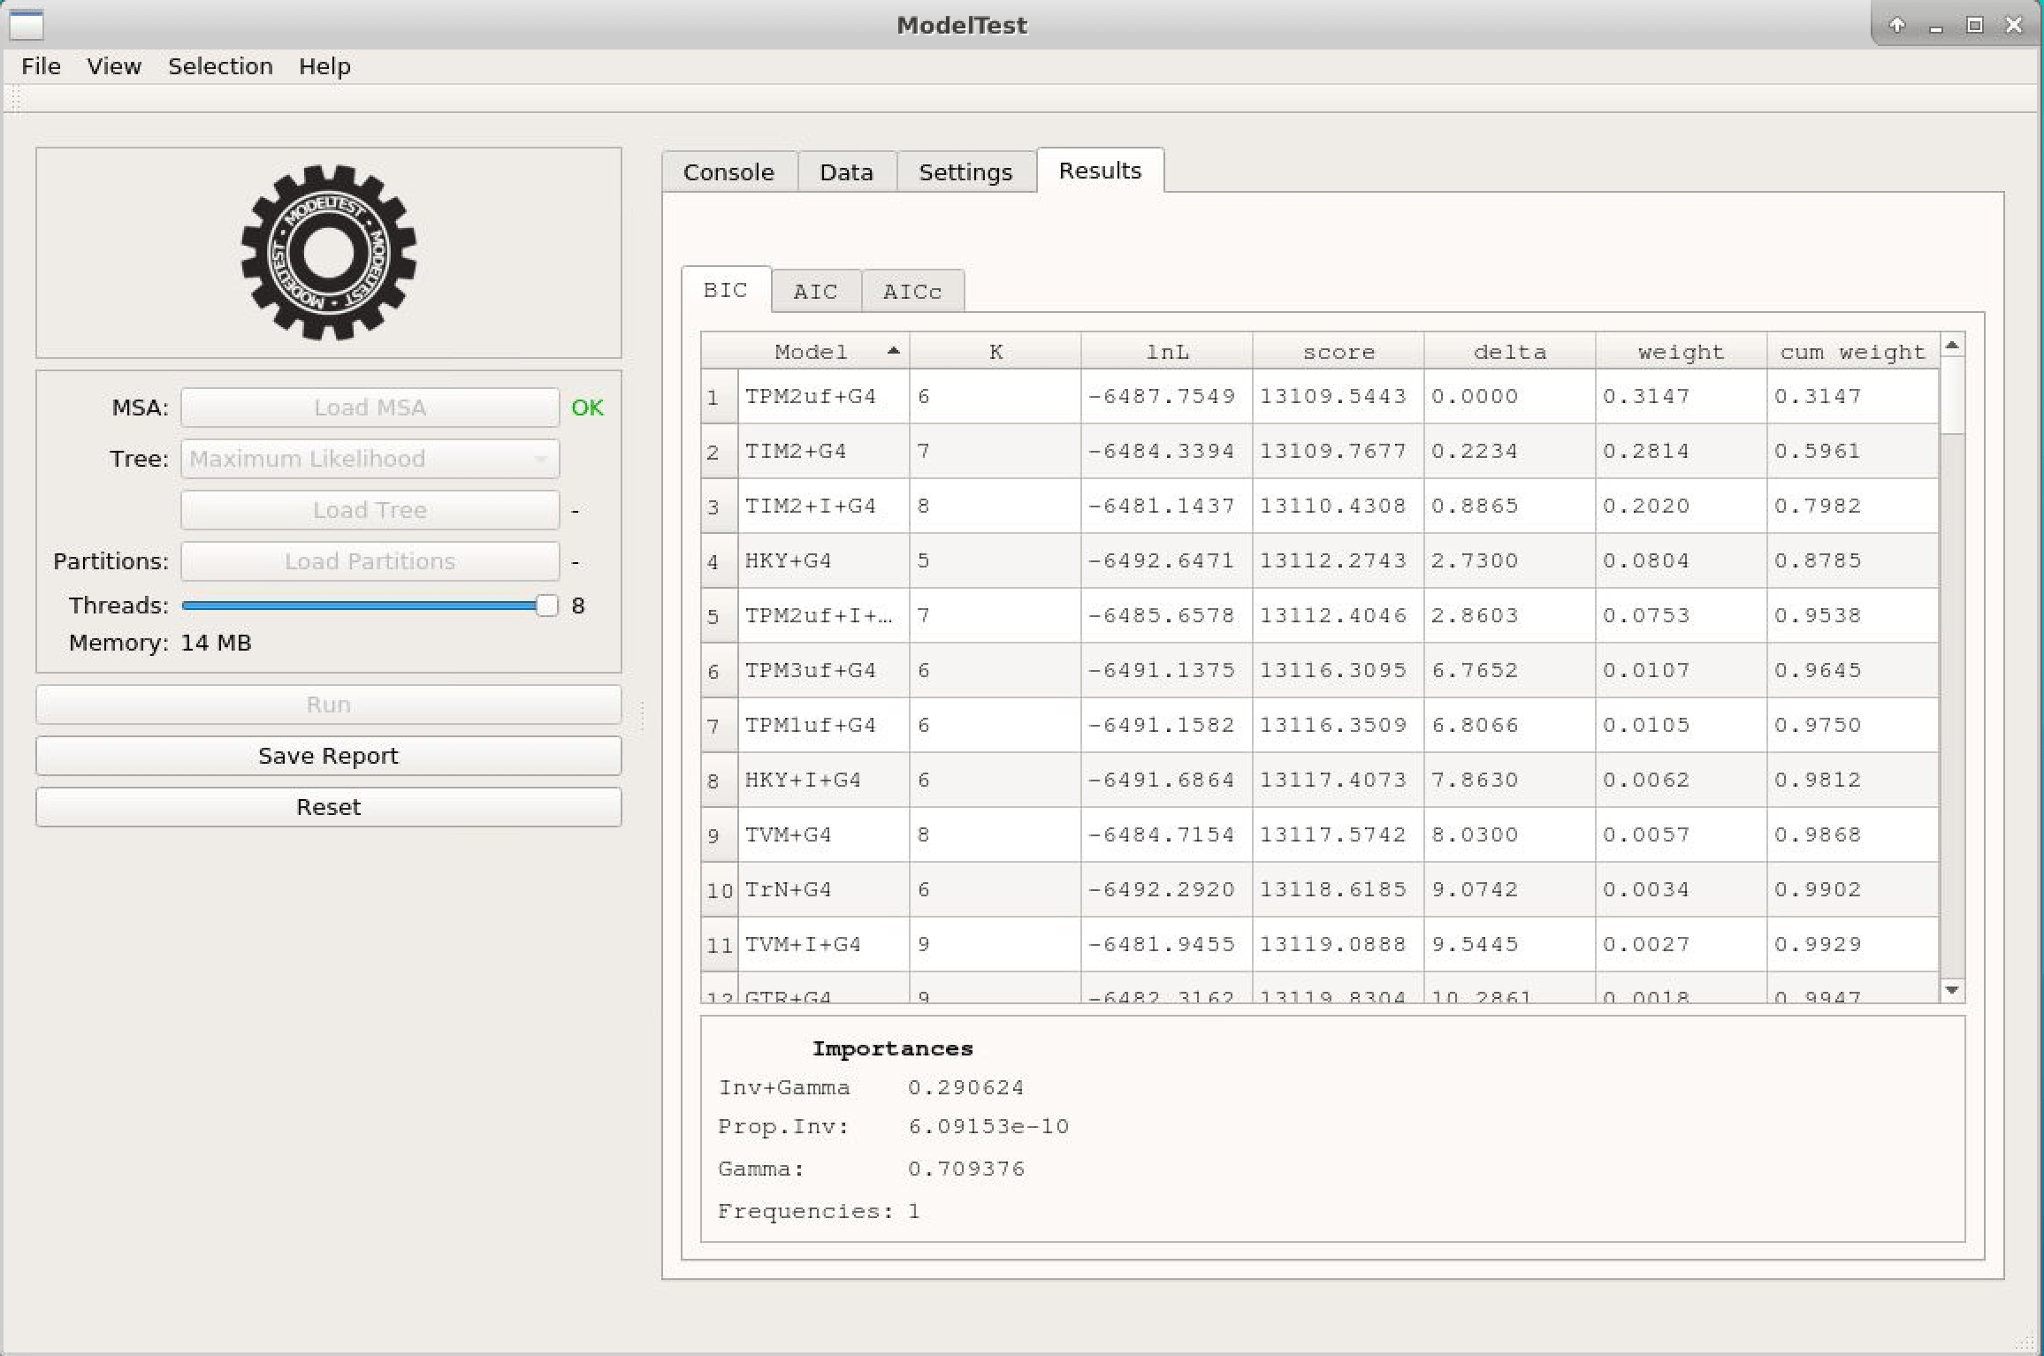Click the Reset button
Viewport: 2044px width, 1356px height.
click(328, 807)
